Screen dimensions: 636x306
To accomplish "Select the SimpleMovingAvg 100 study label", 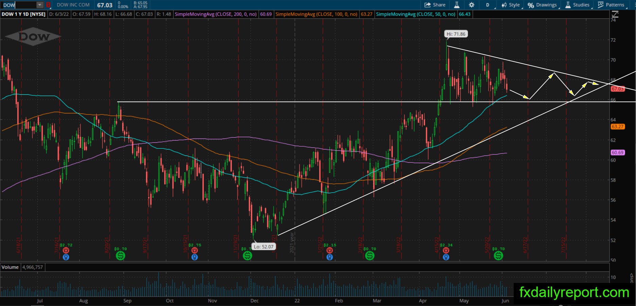I will coord(316,14).
